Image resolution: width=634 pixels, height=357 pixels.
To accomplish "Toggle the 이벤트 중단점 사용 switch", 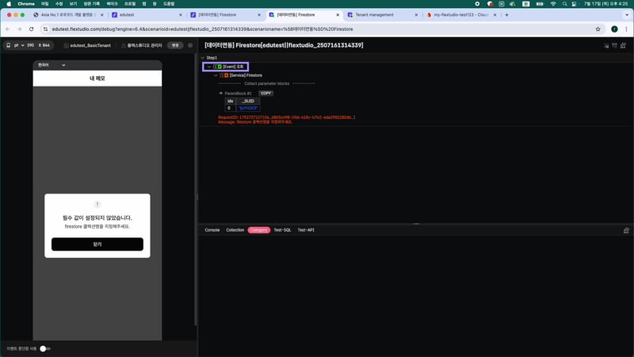I will pos(44,348).
